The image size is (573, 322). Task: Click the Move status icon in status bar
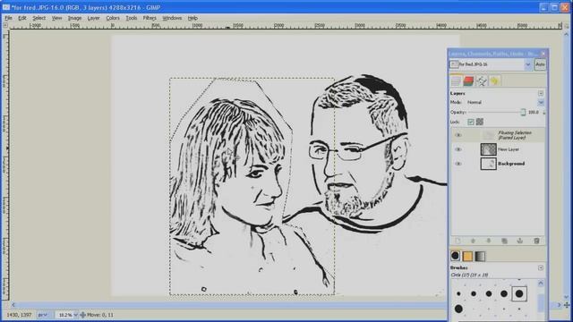[x=83, y=315]
